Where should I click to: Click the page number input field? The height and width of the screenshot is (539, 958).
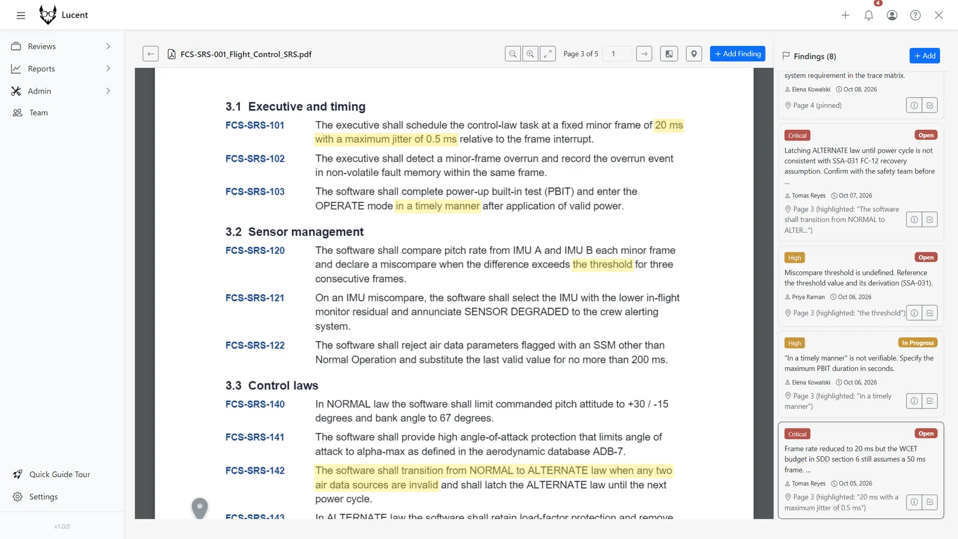click(617, 54)
